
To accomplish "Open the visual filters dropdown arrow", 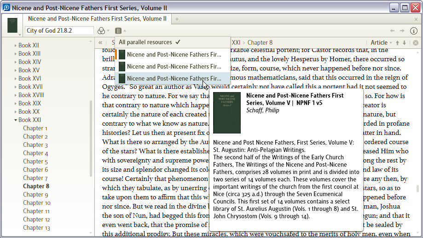I will pos(108,31).
